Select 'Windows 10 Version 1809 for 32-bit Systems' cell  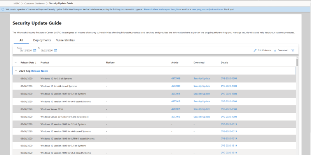[x=63, y=146]
